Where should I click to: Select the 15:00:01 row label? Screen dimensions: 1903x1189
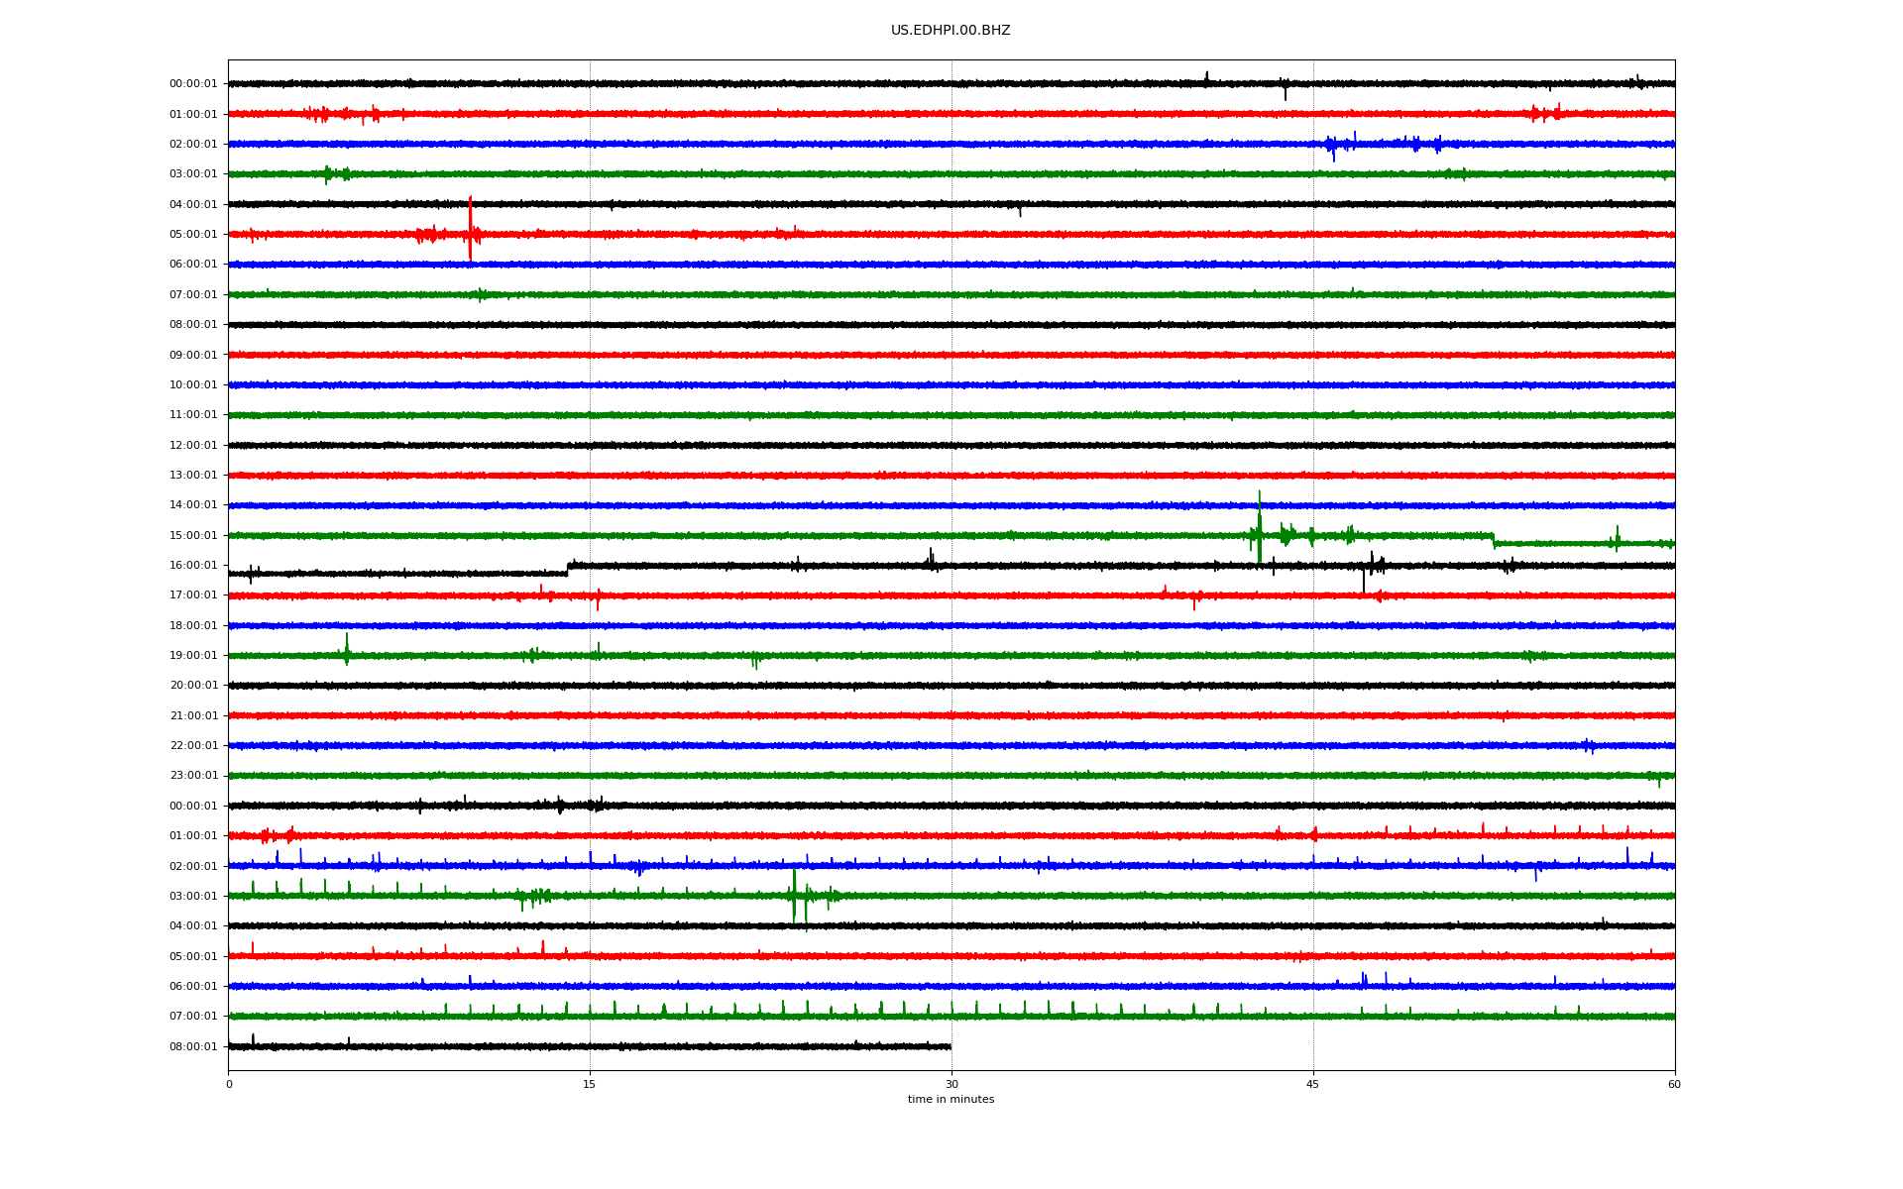click(x=193, y=535)
